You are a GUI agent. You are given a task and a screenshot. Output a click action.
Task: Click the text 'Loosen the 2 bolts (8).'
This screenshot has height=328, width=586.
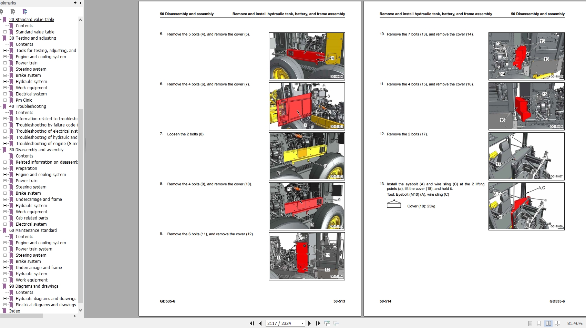pos(186,134)
